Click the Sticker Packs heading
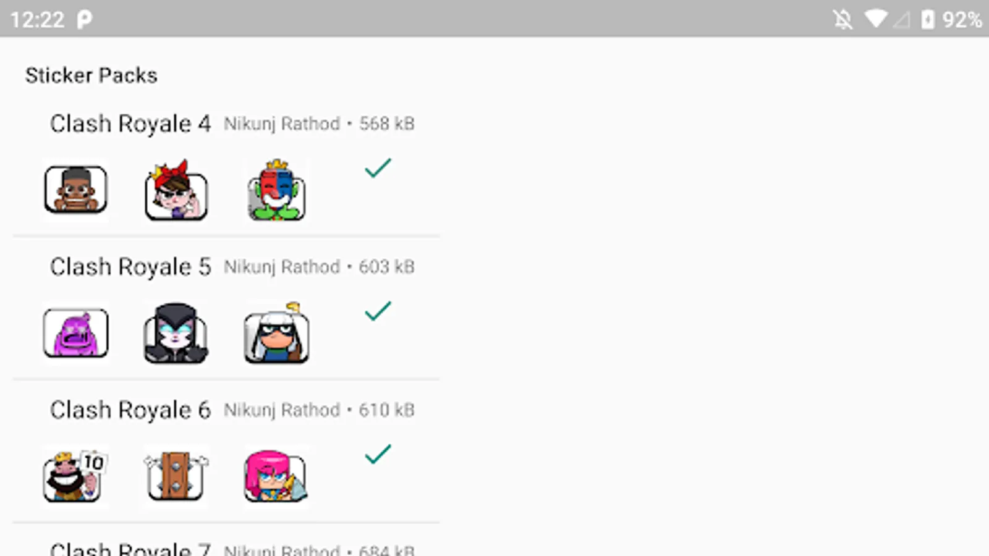The image size is (989, 556). (91, 75)
